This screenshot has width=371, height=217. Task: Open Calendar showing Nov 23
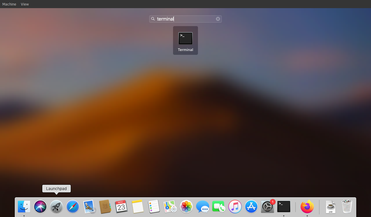pyautogui.click(x=121, y=207)
